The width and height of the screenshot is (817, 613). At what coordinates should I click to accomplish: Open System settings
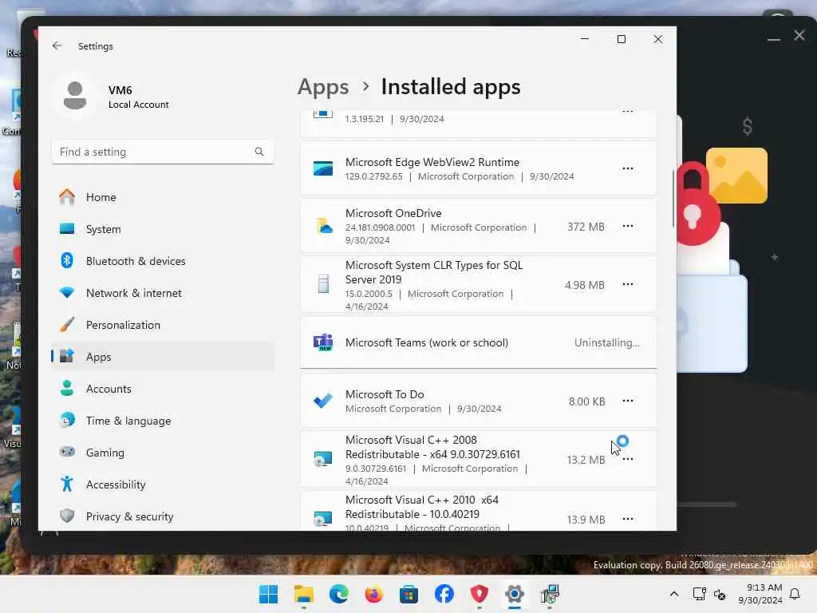[x=163, y=229]
